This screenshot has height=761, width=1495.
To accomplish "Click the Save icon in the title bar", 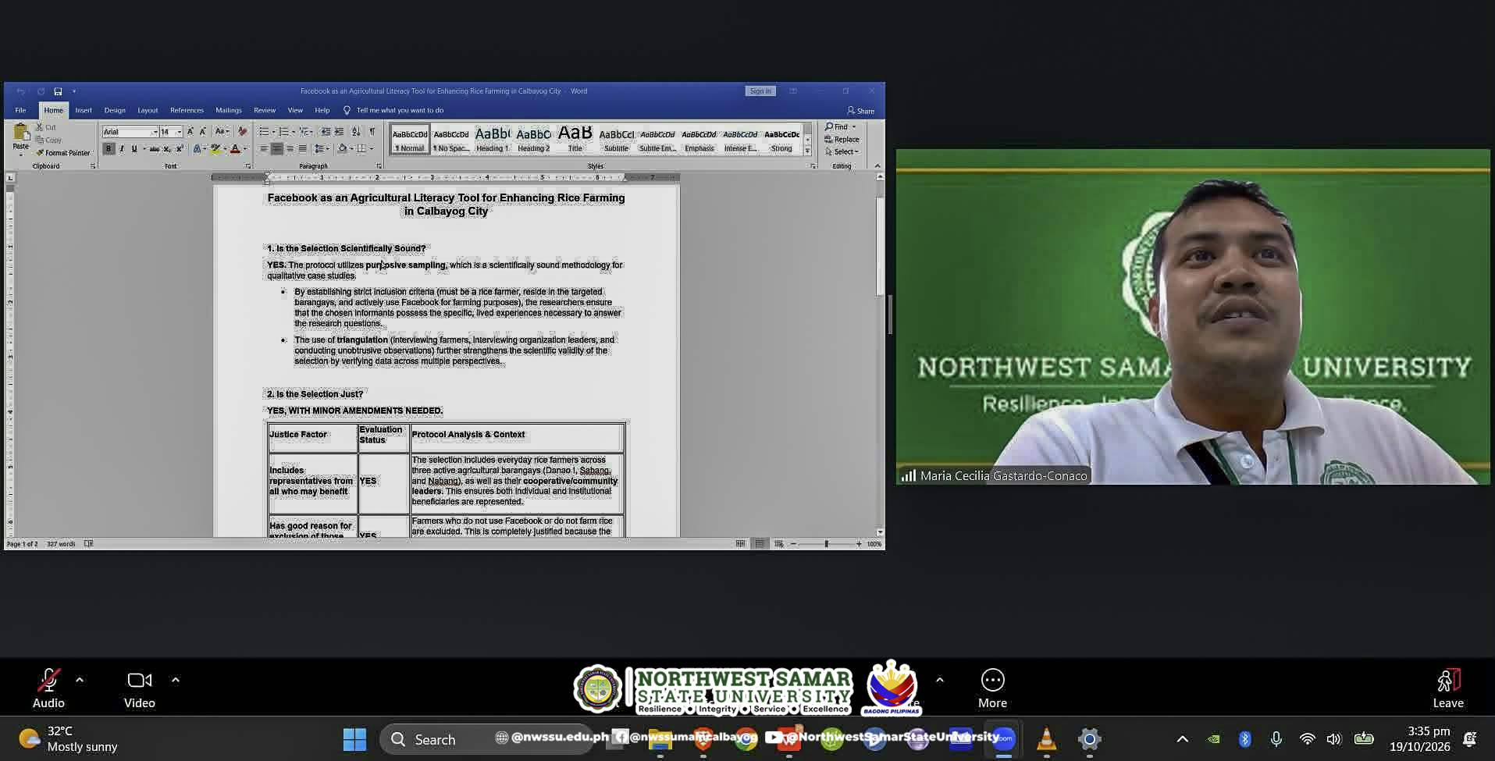I will (x=58, y=91).
